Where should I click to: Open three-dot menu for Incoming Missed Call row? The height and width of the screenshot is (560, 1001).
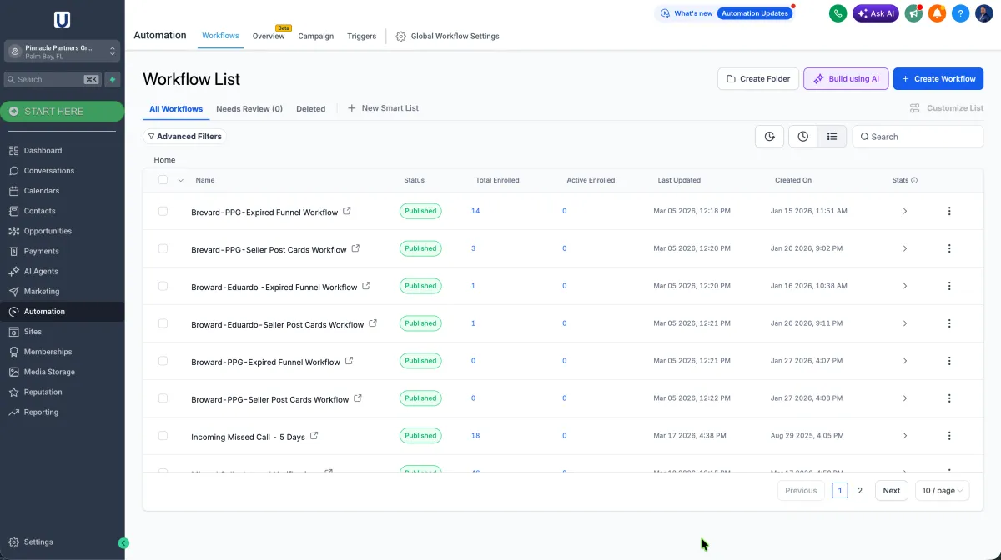pos(948,436)
